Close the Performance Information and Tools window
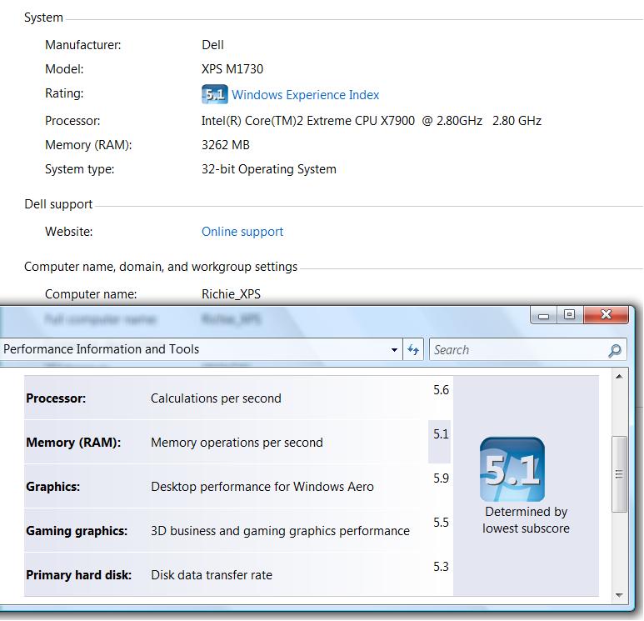Viewport: 644px width, 621px height. pyautogui.click(x=606, y=315)
